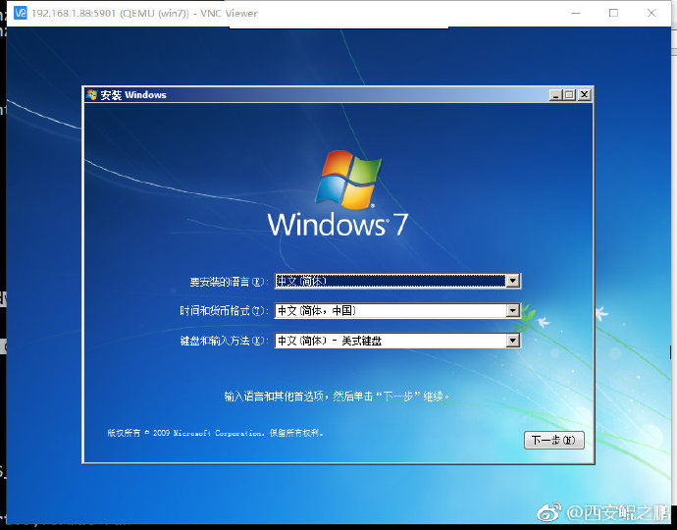Maximize the 安装 Windows dialog
Image resolution: width=677 pixels, height=530 pixels.
tap(569, 94)
